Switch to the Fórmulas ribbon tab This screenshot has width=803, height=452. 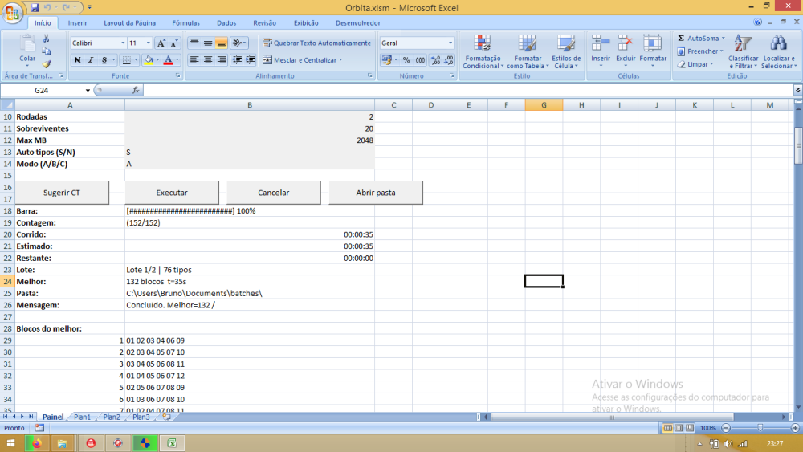coord(186,23)
